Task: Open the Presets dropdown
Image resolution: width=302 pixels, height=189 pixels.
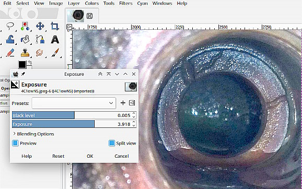Action: [74, 103]
